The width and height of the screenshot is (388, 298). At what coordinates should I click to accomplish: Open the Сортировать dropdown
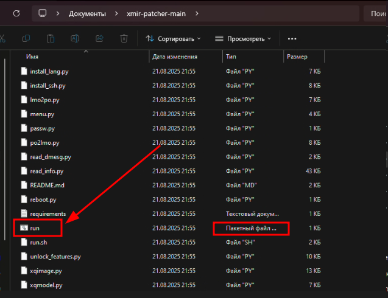coord(174,38)
